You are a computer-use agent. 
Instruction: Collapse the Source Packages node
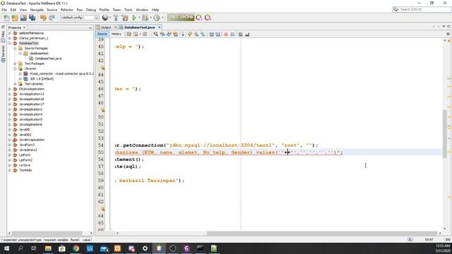[x=15, y=49]
